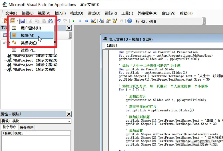
Task: Open the 帮助(H) menu
Action: pos(186,13)
